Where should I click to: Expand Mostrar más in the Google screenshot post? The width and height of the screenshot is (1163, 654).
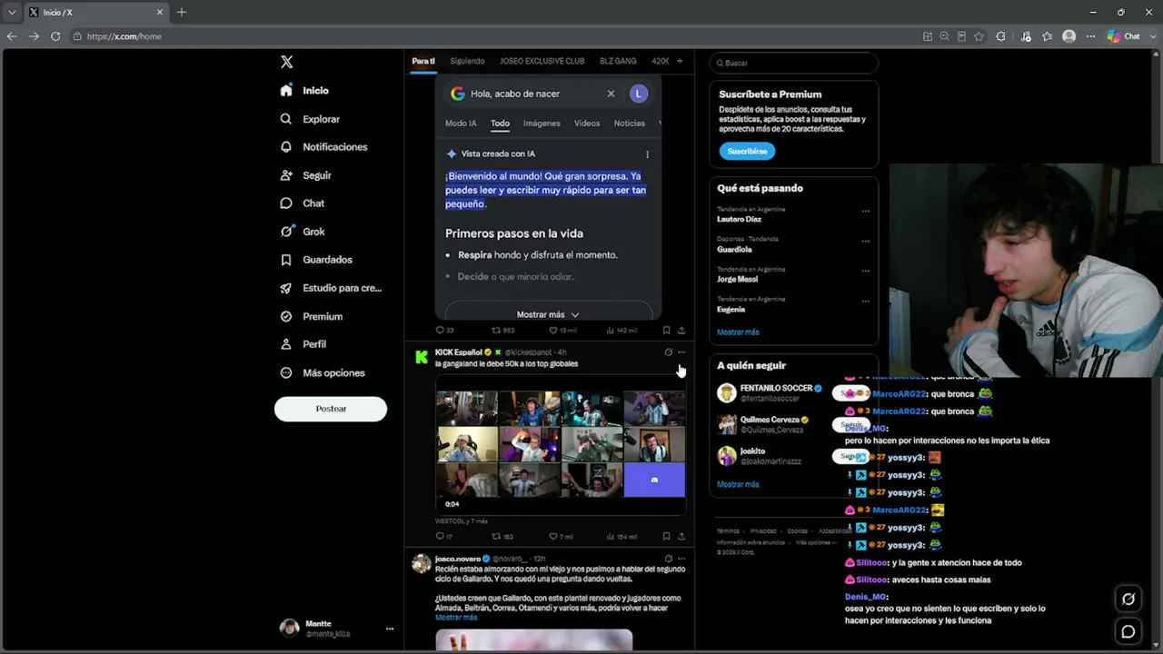[x=548, y=314]
